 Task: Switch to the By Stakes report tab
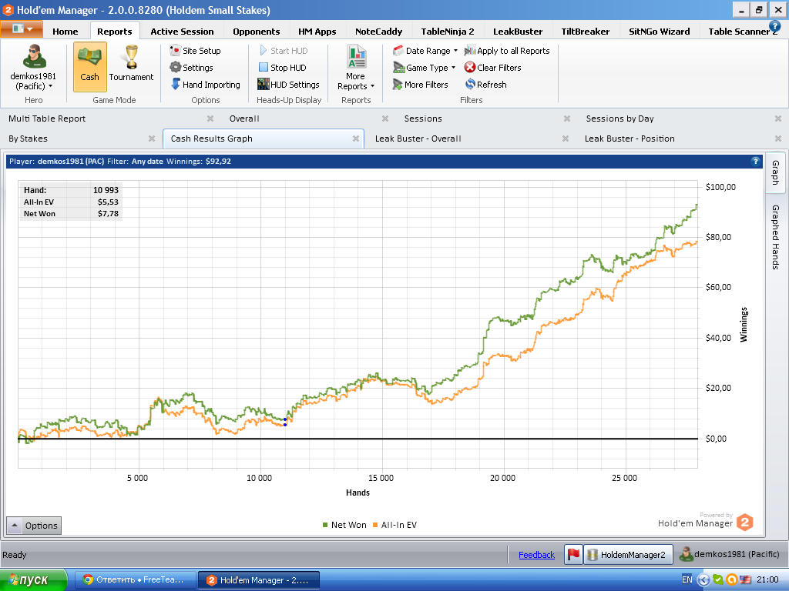tap(28, 139)
